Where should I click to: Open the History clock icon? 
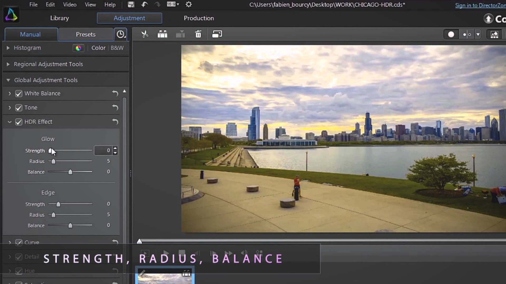coord(121,34)
